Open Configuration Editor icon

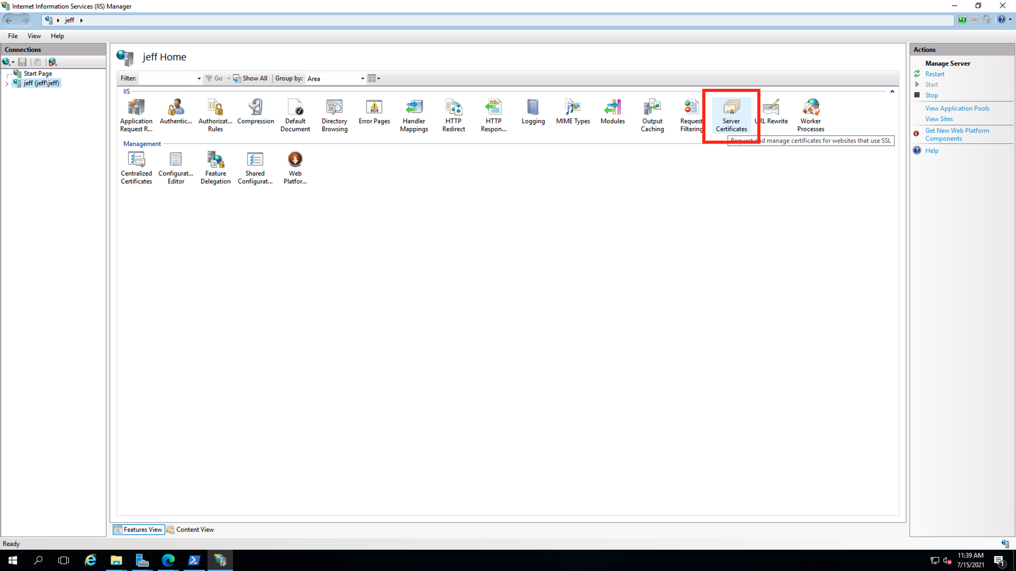[x=176, y=167]
